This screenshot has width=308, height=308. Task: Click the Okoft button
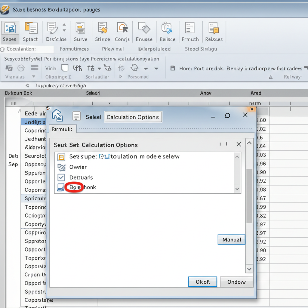coord(202,282)
